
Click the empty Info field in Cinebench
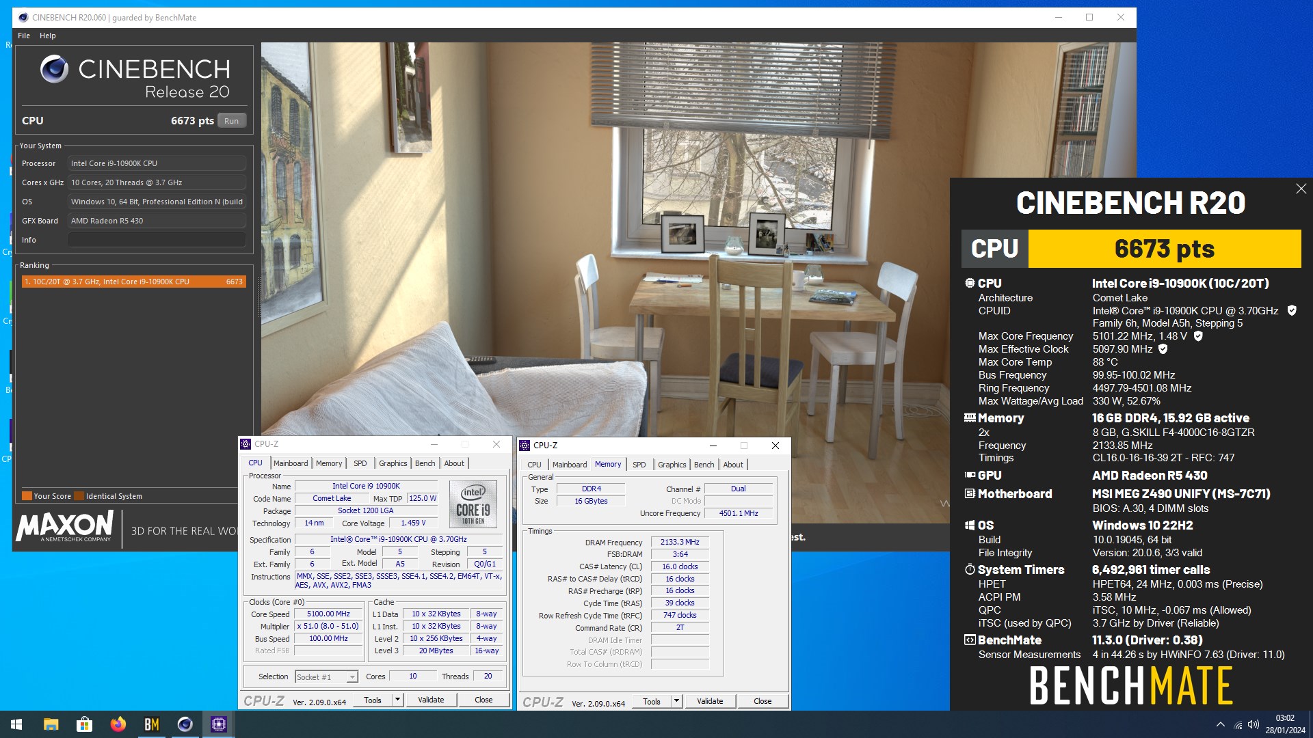(x=157, y=240)
